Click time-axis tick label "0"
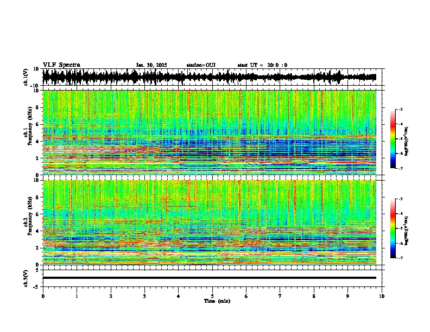This screenshot has height=332, width=430. tap(43, 296)
